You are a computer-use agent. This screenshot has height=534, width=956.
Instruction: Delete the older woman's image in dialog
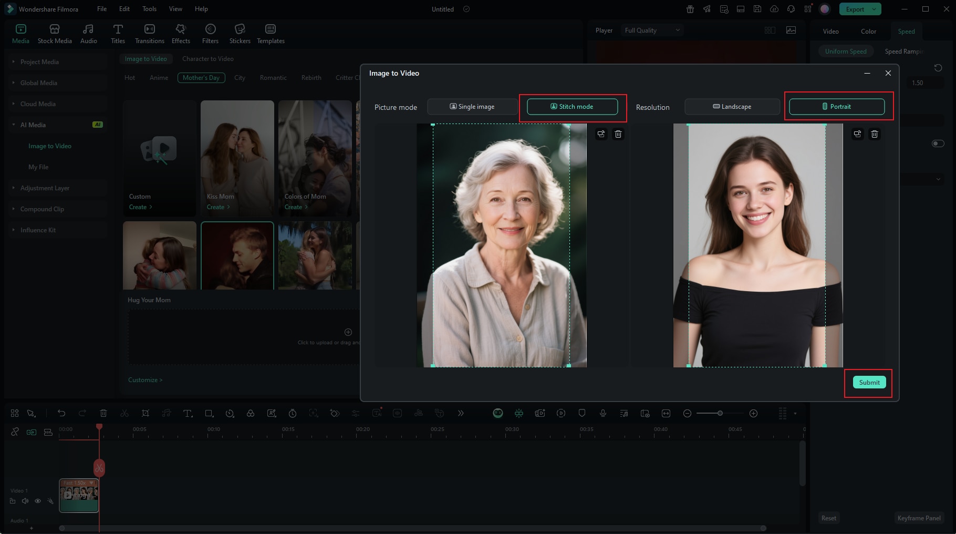[x=618, y=134]
